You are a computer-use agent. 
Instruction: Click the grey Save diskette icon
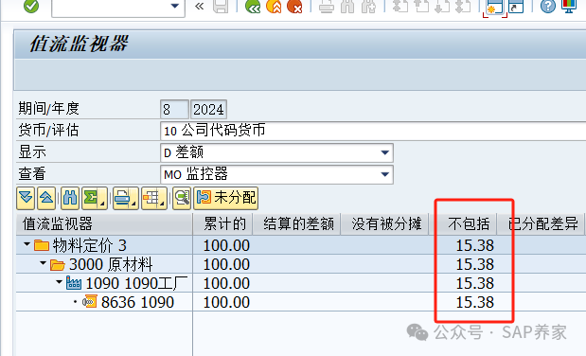coord(221,6)
